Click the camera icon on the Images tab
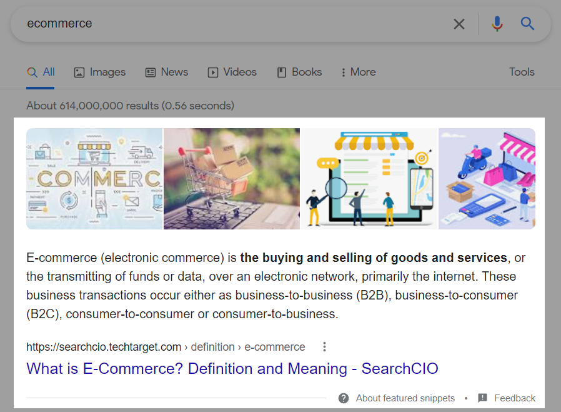The height and width of the screenshot is (412, 561). 79,73
